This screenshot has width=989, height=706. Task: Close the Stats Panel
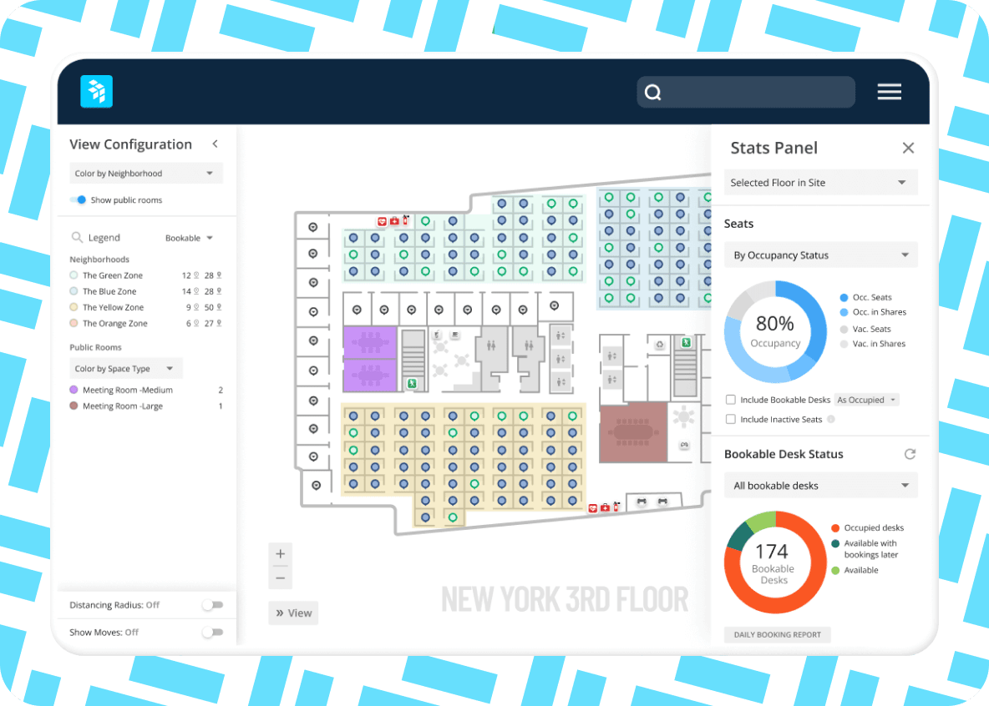[x=908, y=148]
